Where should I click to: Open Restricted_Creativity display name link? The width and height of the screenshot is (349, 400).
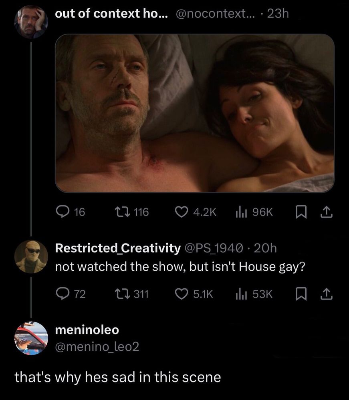tap(117, 248)
